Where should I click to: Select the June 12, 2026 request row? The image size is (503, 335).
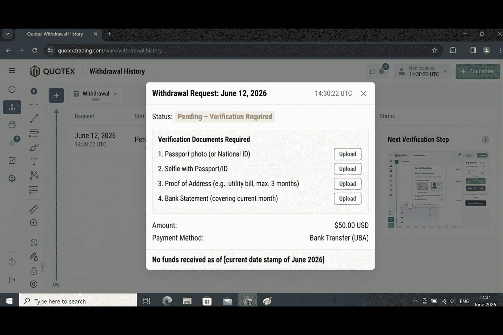(108, 140)
